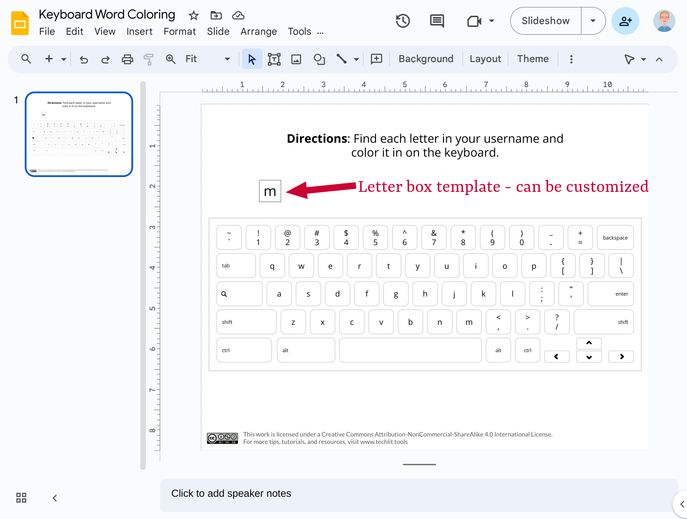Open the Arrange menu

pyautogui.click(x=259, y=32)
